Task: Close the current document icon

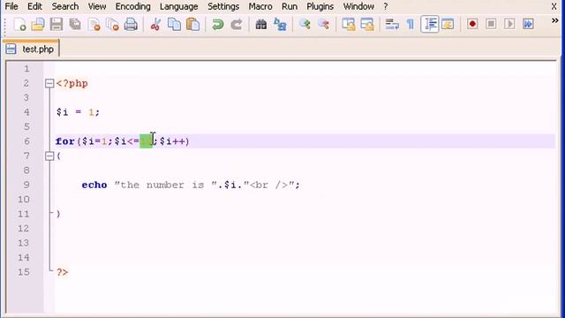Action: [x=94, y=24]
